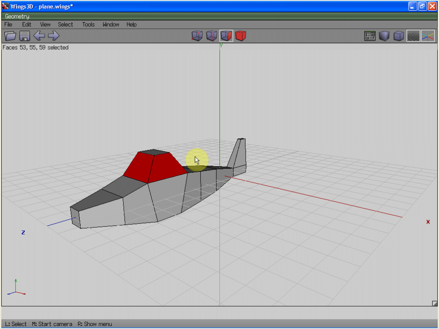Click the Redo right arrow icon
439x329 pixels.
(54, 36)
